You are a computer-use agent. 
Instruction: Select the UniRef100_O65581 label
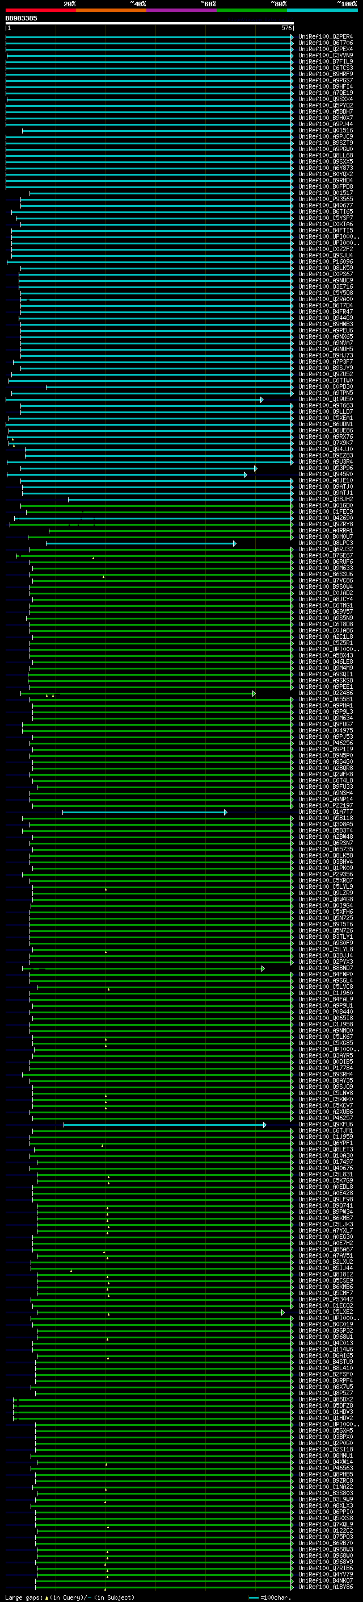(325, 699)
